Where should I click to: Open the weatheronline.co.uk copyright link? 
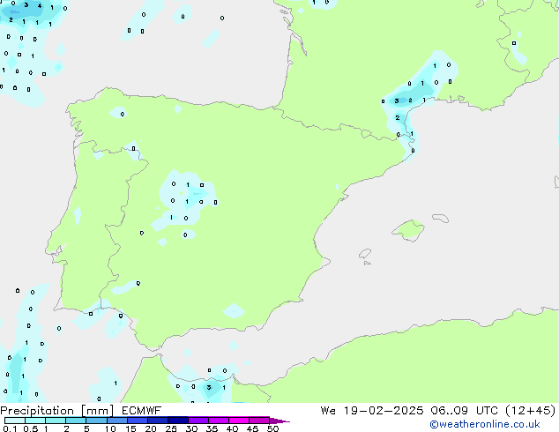[x=485, y=424]
